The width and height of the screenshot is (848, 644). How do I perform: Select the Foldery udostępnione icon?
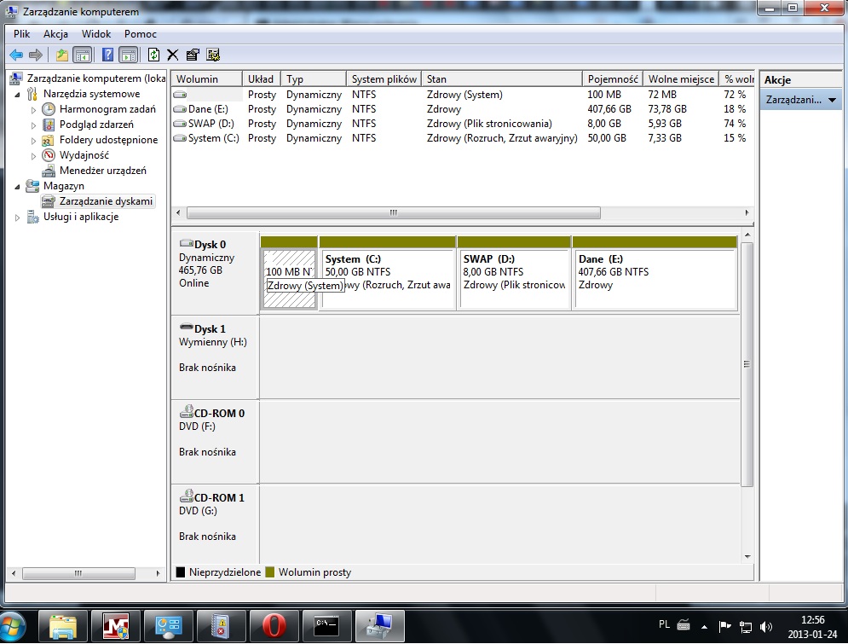click(49, 140)
